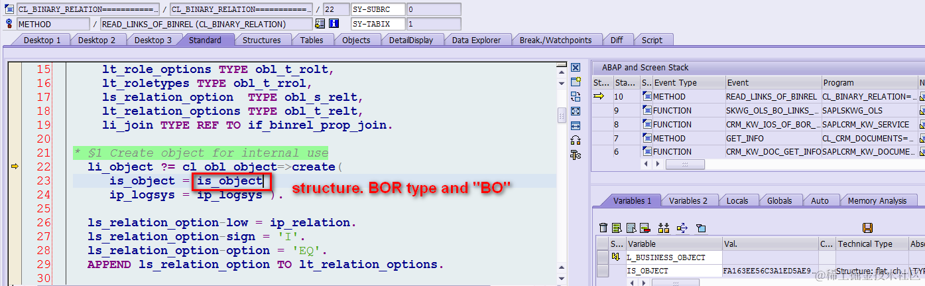This screenshot has width=925, height=286.
Task: Click the yellow binoculars icon in Variables toolbar
Action: [664, 228]
